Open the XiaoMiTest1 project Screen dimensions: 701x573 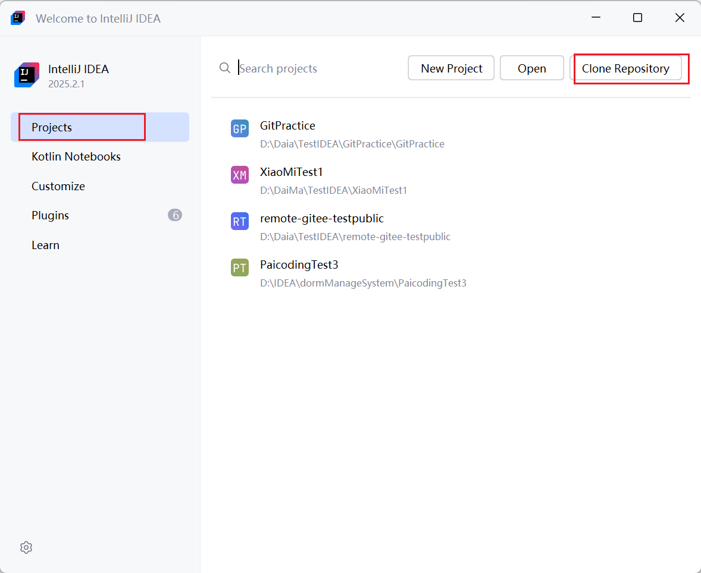pos(450,181)
